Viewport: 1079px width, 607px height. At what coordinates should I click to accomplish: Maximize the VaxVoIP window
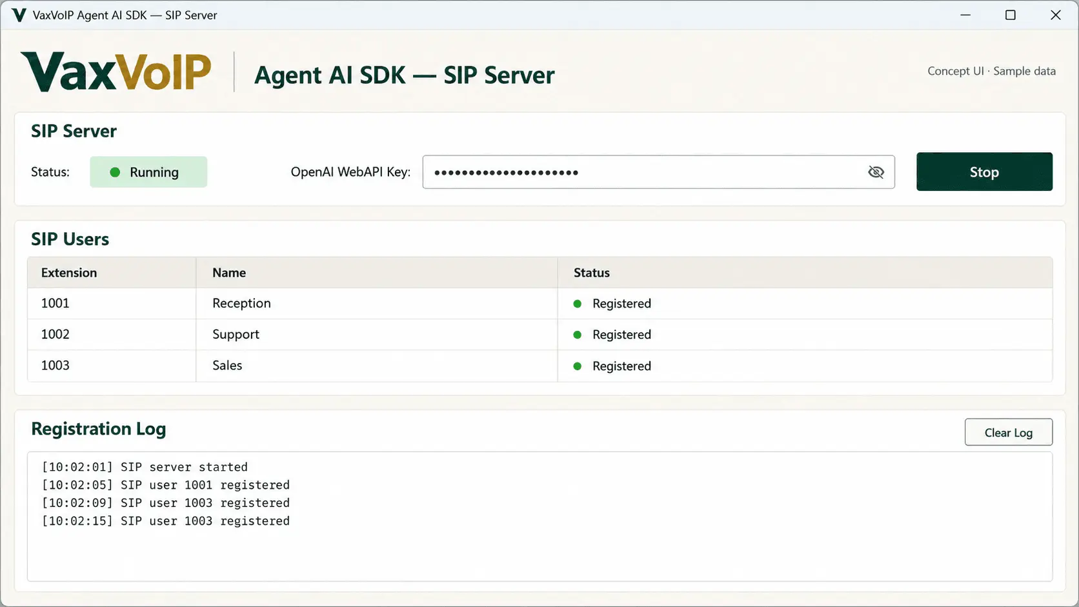(x=1011, y=15)
